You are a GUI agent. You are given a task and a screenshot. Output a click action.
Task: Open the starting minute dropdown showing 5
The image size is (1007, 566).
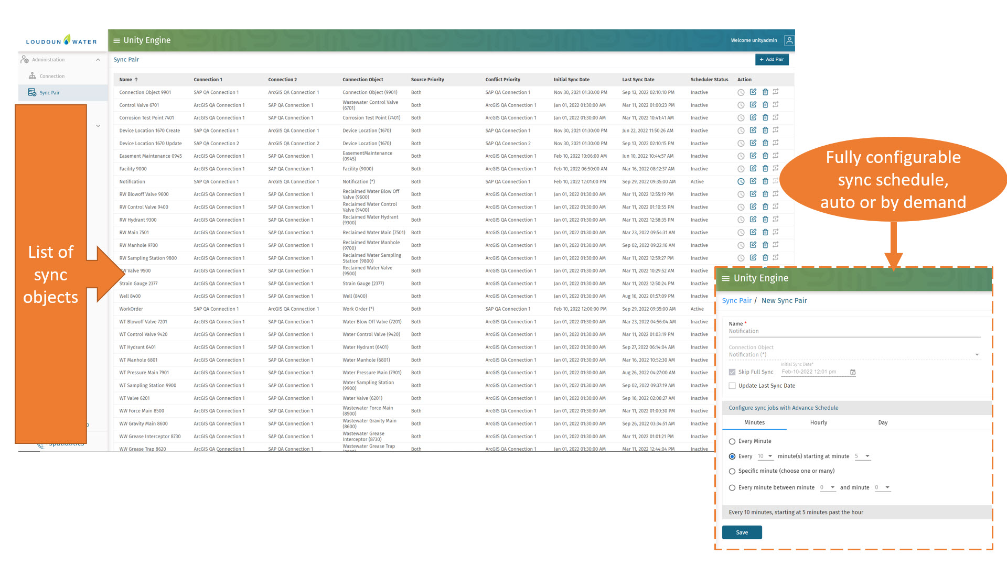863,456
